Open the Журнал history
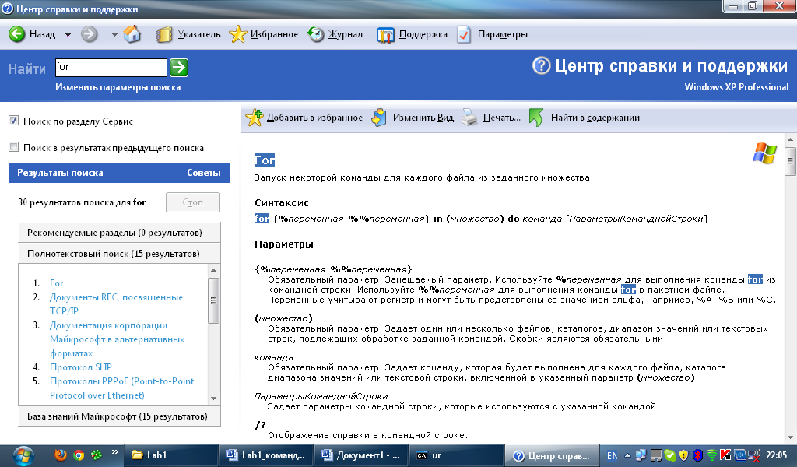 [x=335, y=34]
